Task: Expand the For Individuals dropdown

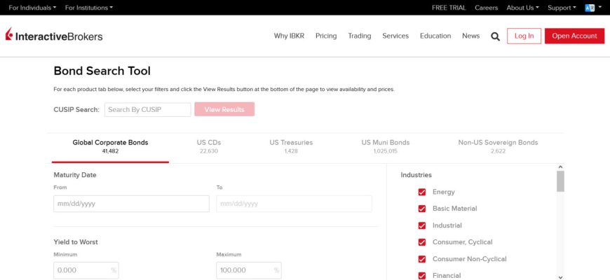Action: click(32, 8)
